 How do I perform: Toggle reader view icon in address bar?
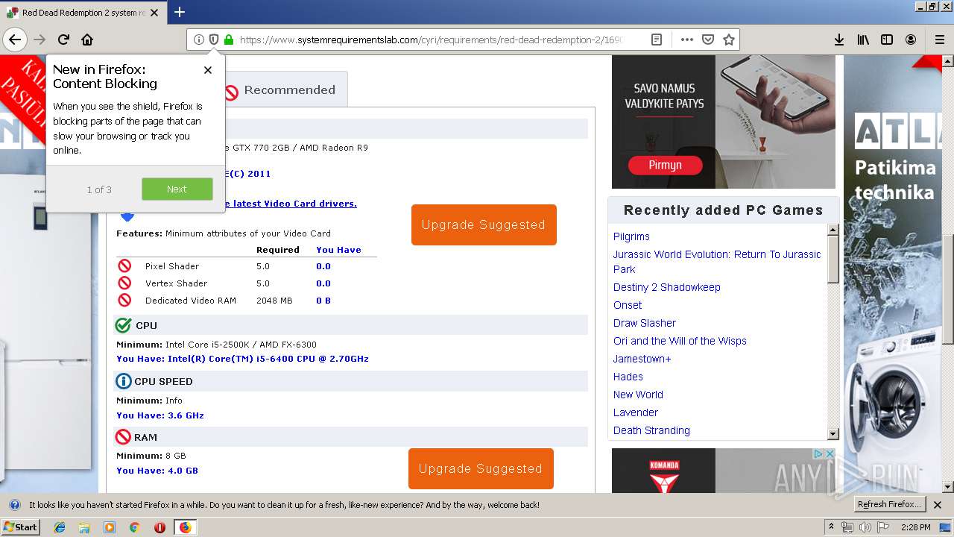pos(657,40)
